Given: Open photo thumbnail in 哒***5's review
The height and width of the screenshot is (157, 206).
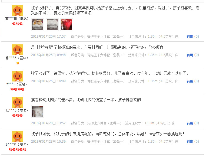Looking at the screenshot, I should click(x=38, y=111).
